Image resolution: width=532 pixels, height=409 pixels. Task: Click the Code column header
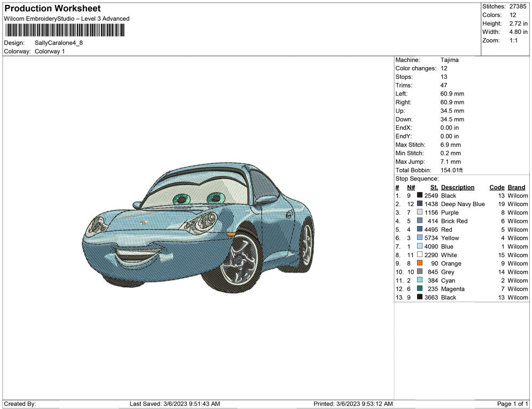(497, 187)
